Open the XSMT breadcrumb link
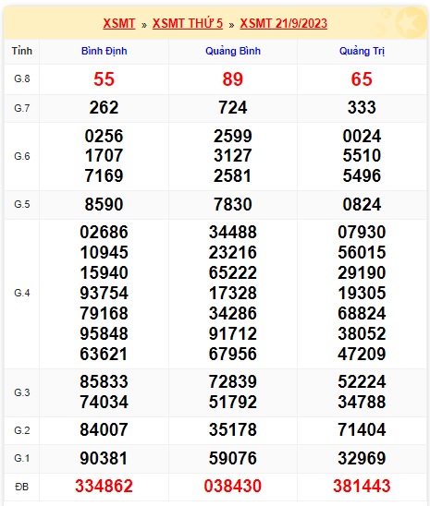This screenshot has height=506, width=430. pyautogui.click(x=119, y=23)
